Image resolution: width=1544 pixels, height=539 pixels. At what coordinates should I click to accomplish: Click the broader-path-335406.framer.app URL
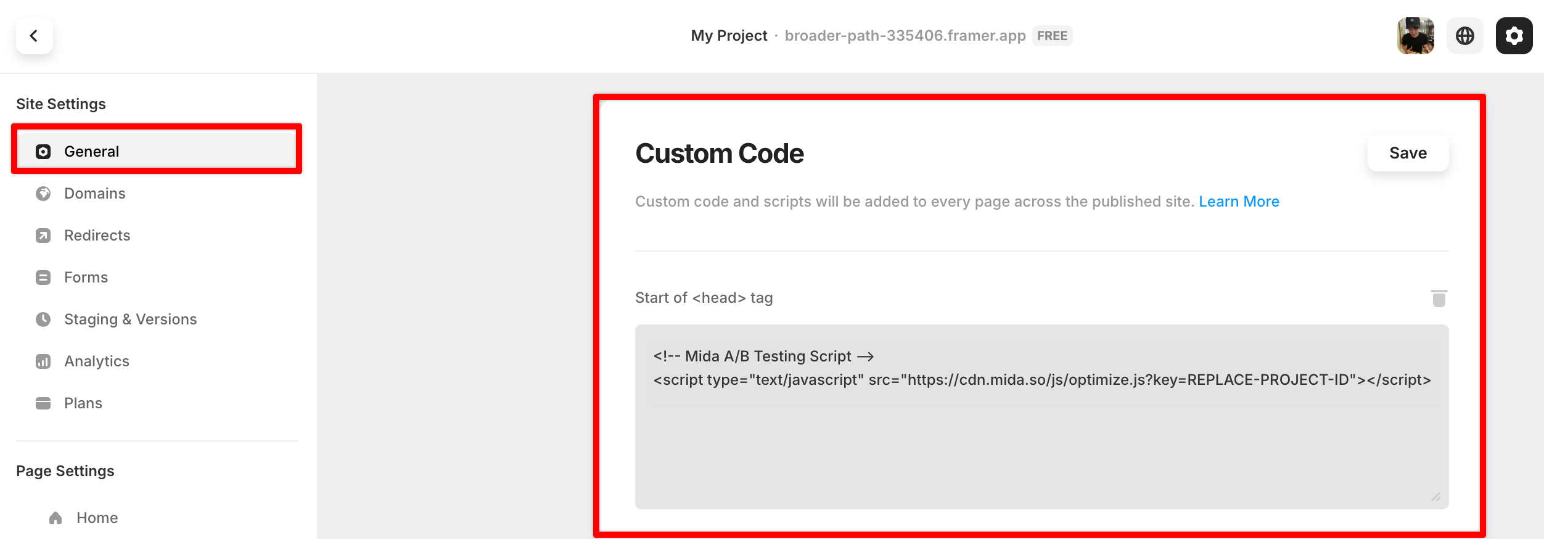(x=905, y=36)
